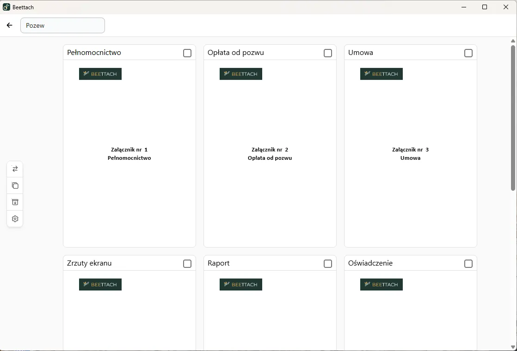Click Beettach logo on Umowa page
The width and height of the screenshot is (517, 351).
tap(381, 74)
